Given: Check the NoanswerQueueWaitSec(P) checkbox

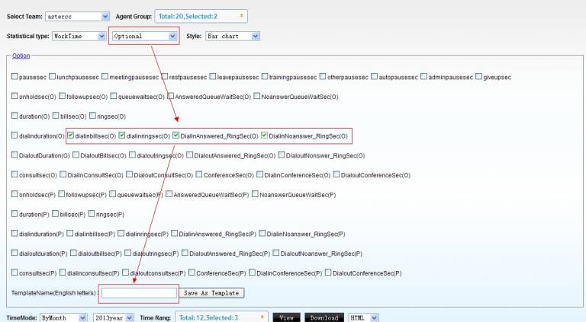Looking at the screenshot, I should pyautogui.click(x=255, y=194).
